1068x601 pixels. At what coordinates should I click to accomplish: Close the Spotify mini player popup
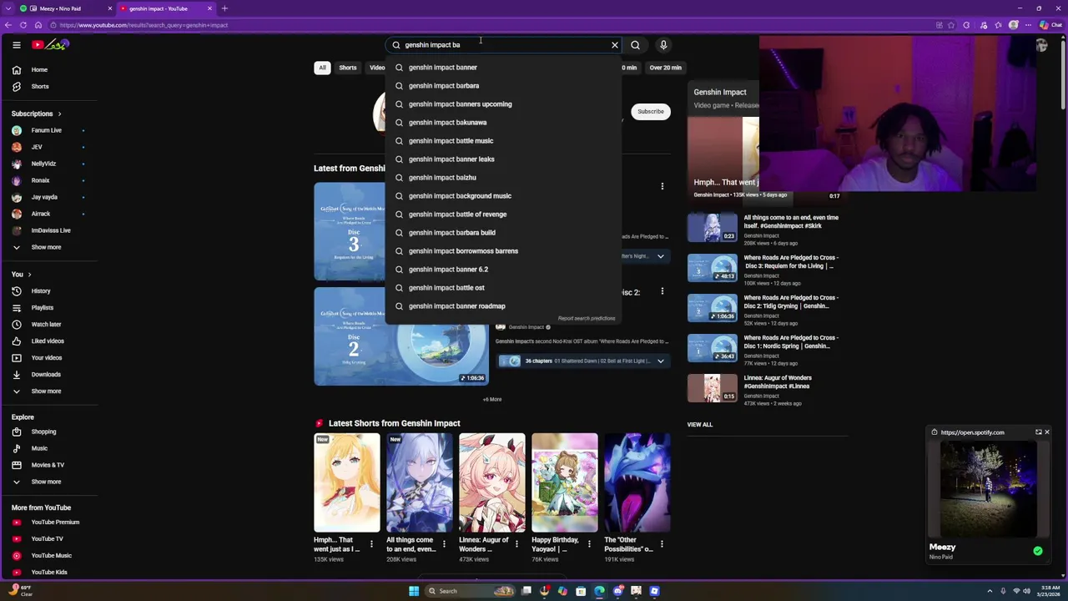[1047, 432]
